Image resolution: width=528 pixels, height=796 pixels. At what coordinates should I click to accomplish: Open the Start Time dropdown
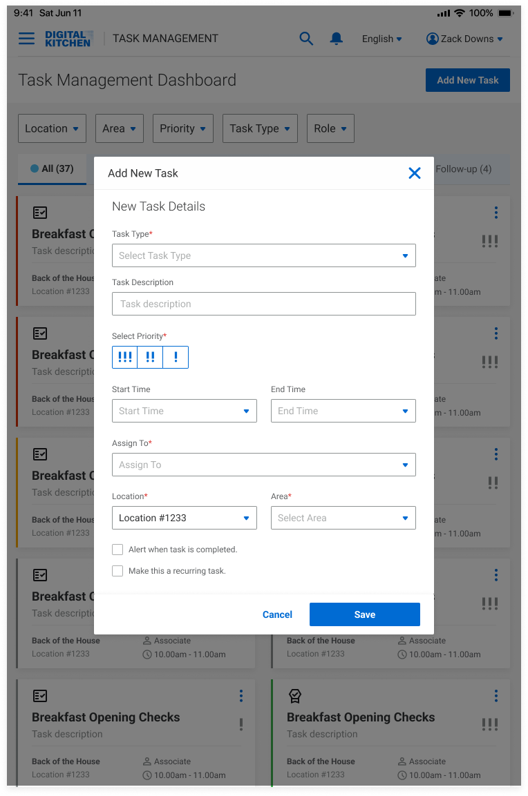tap(184, 411)
